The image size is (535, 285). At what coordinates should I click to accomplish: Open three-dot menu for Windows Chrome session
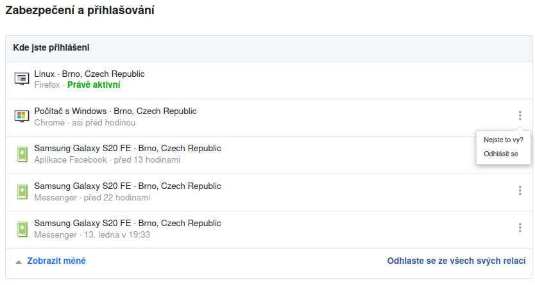pos(520,115)
